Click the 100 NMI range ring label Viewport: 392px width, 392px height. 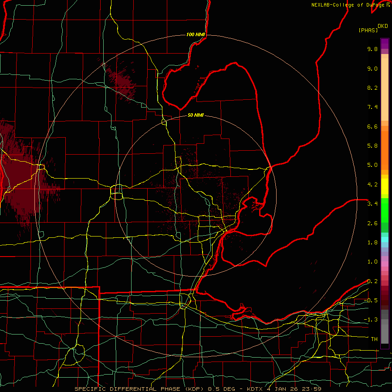click(x=196, y=34)
